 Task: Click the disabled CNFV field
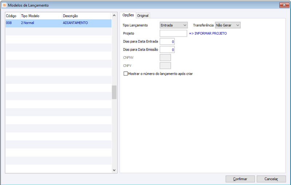coord(165,66)
